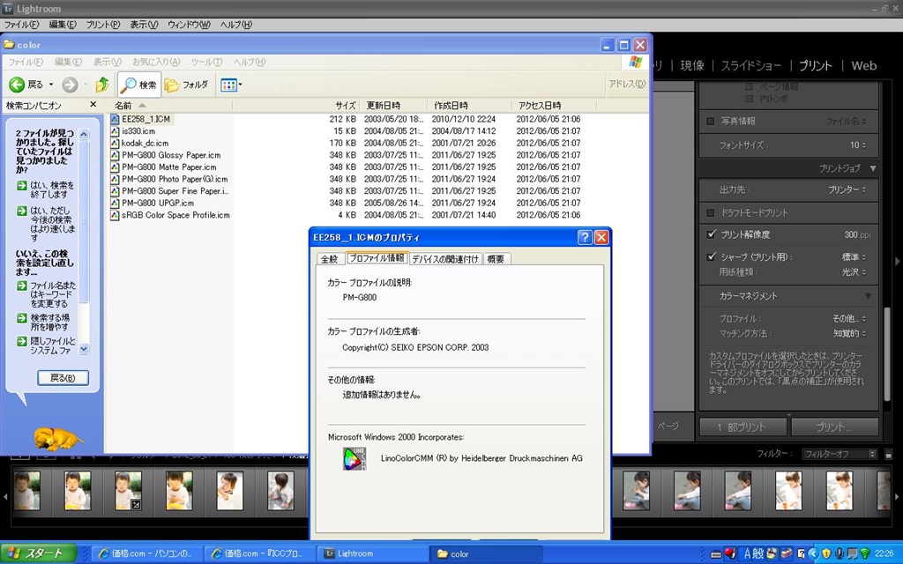Screen dimensions: 903x564
Task: Collapse the Print Job (プリントジョブ) panel
Action: pos(872,168)
